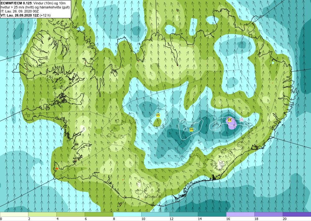Pick the medium purple 18–20 legend swatch
This screenshot has height=221, width=311.
tap(269, 214)
